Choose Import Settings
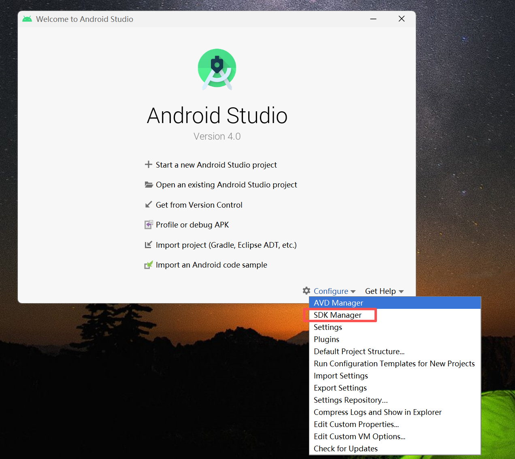This screenshot has height=459, width=515. pyautogui.click(x=395, y=376)
